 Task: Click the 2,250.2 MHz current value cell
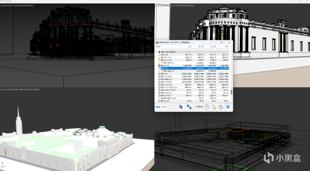[187, 76]
